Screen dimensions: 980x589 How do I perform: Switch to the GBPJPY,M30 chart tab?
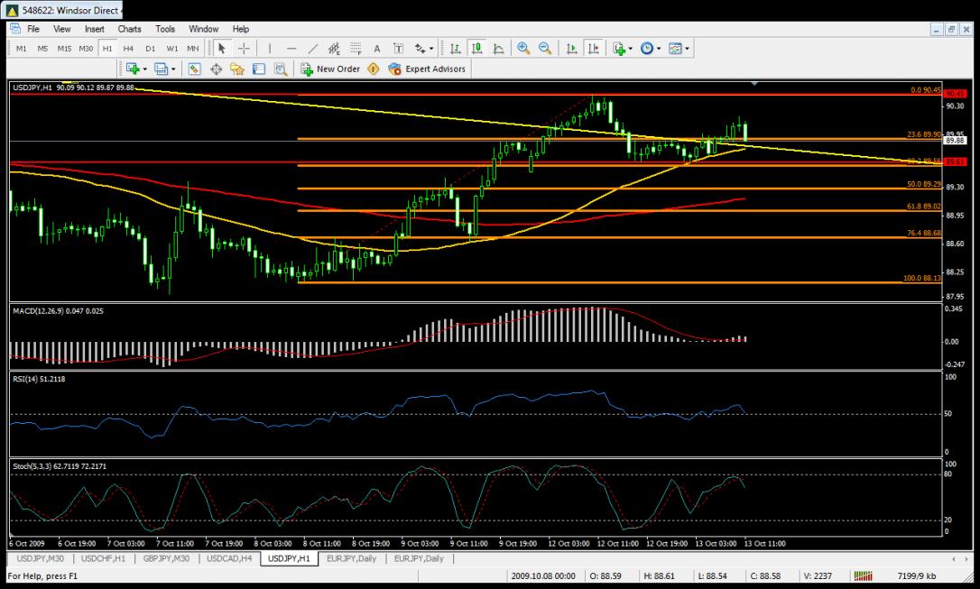pos(170,559)
